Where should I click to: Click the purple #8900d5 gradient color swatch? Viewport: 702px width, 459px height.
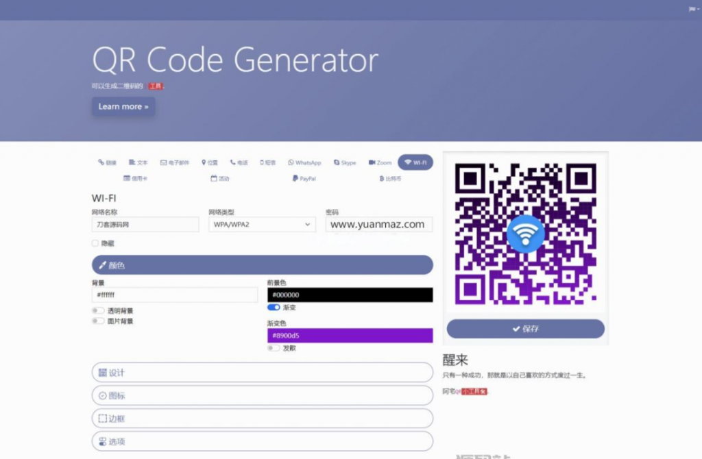click(350, 336)
